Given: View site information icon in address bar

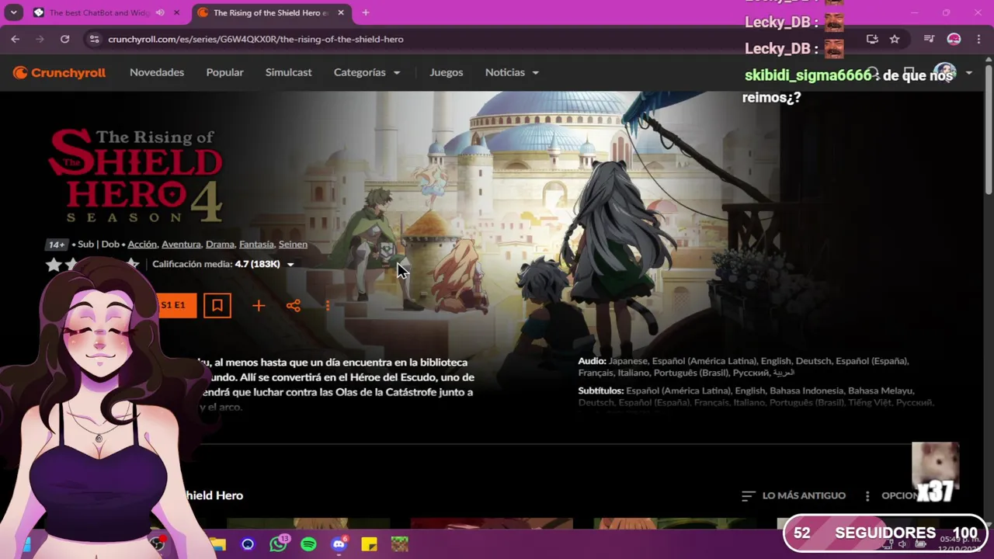Looking at the screenshot, I should pyautogui.click(x=94, y=39).
